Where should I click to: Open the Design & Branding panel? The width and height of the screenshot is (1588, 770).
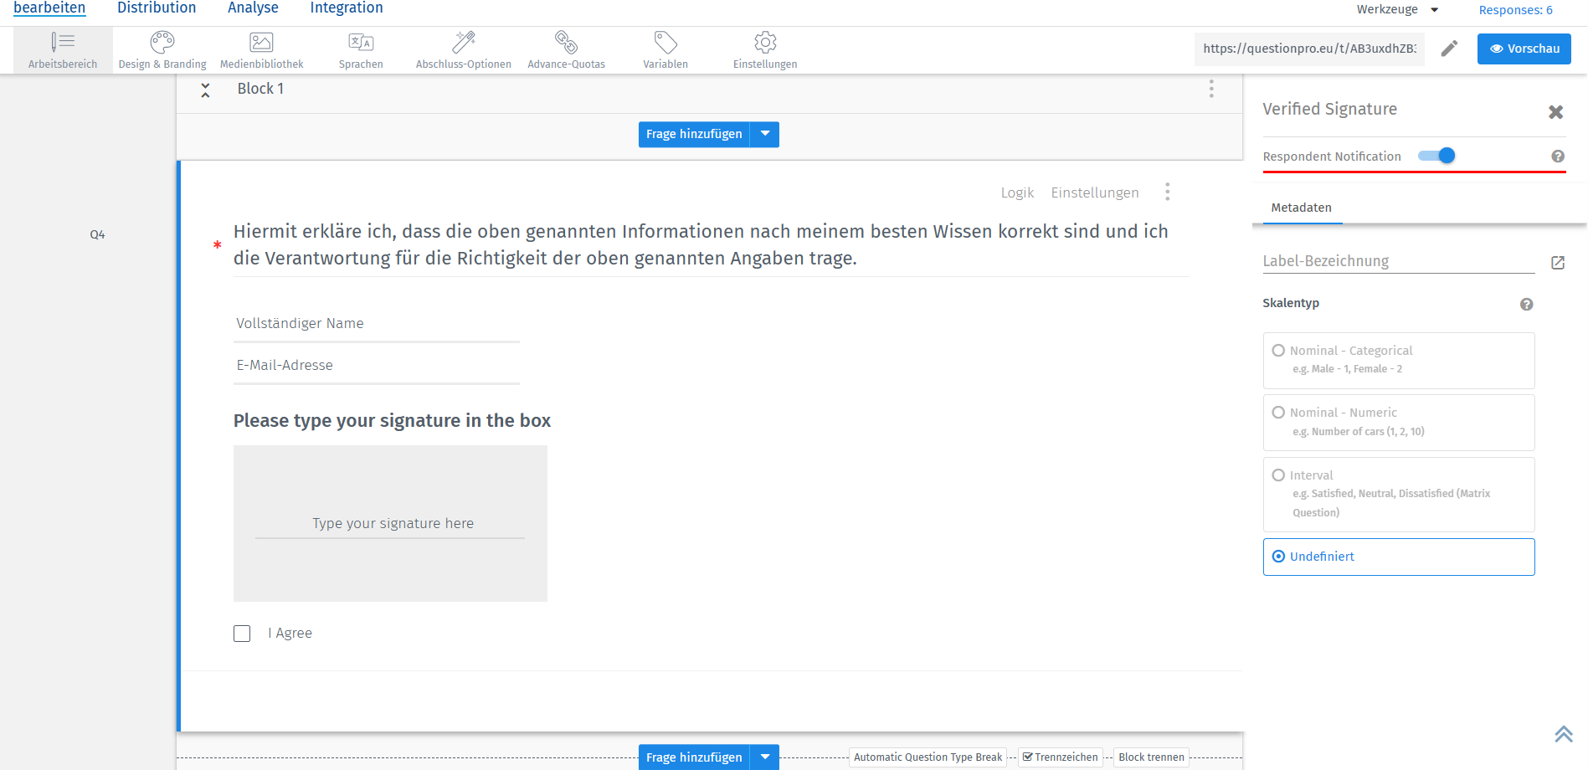click(162, 49)
